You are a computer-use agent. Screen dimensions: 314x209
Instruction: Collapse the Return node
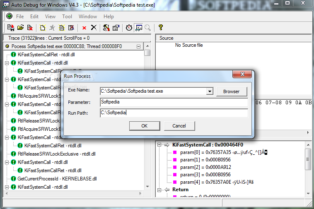[x=159, y=190]
